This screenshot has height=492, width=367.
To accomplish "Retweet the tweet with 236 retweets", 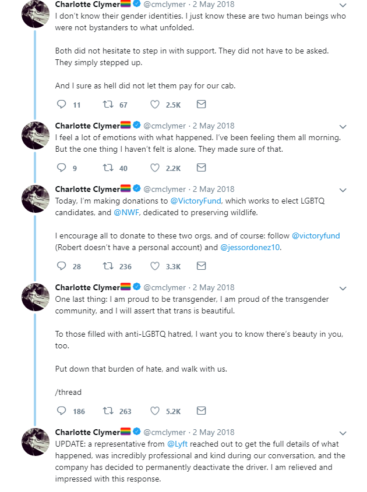I will click(108, 266).
